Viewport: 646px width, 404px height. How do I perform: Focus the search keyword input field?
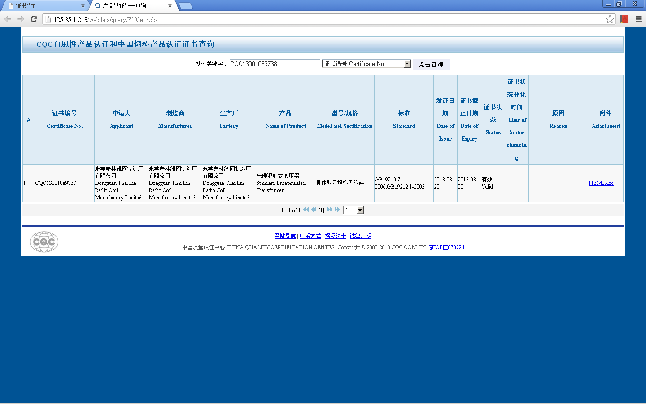(275, 64)
